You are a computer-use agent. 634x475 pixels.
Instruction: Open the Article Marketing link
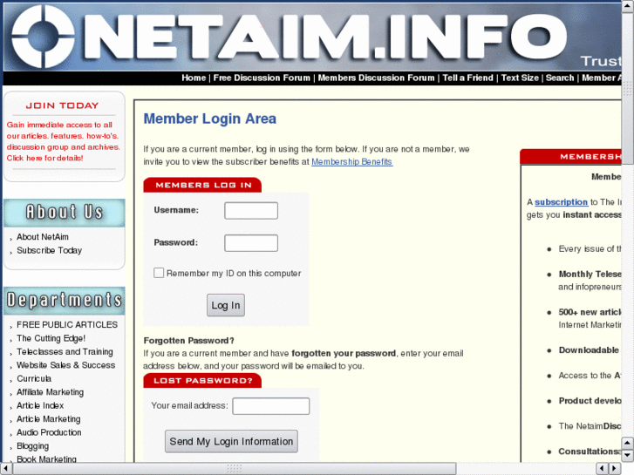click(x=49, y=419)
